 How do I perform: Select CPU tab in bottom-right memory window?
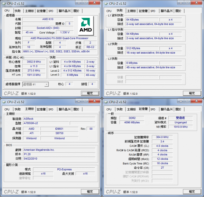pyautogui.click(x=109, y=109)
